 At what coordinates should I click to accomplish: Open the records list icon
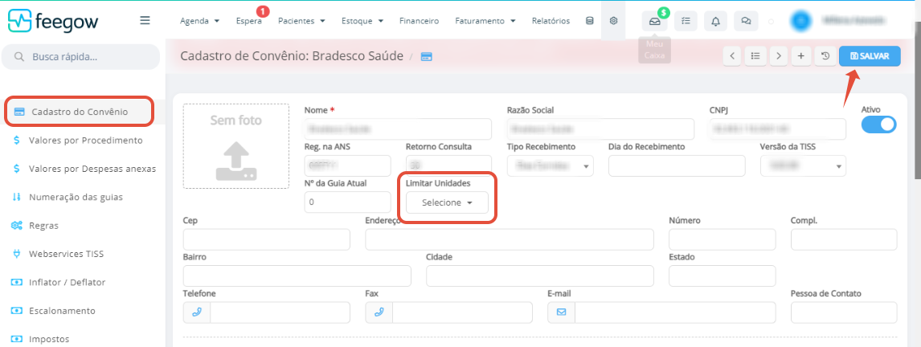point(755,56)
